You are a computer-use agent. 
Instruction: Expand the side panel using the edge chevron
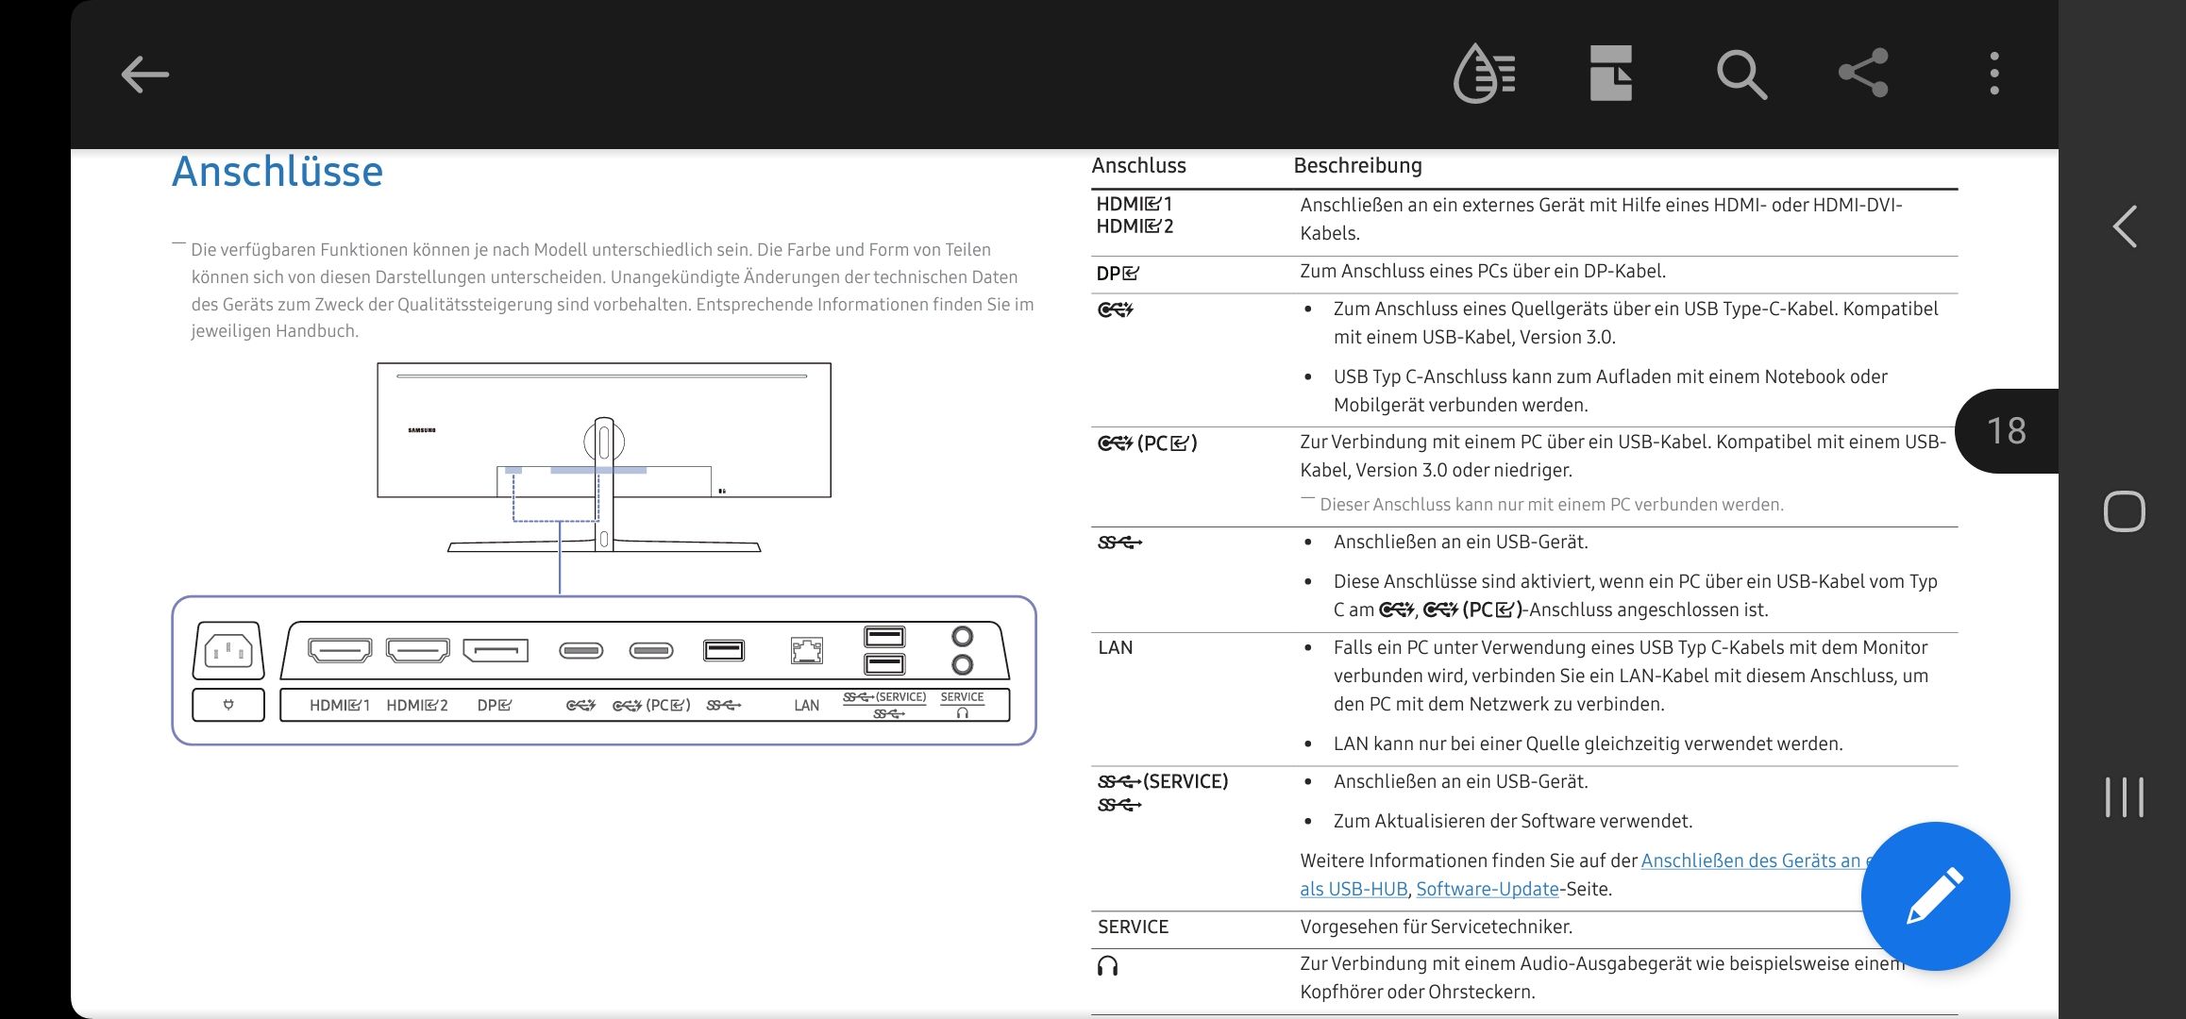2125,226
